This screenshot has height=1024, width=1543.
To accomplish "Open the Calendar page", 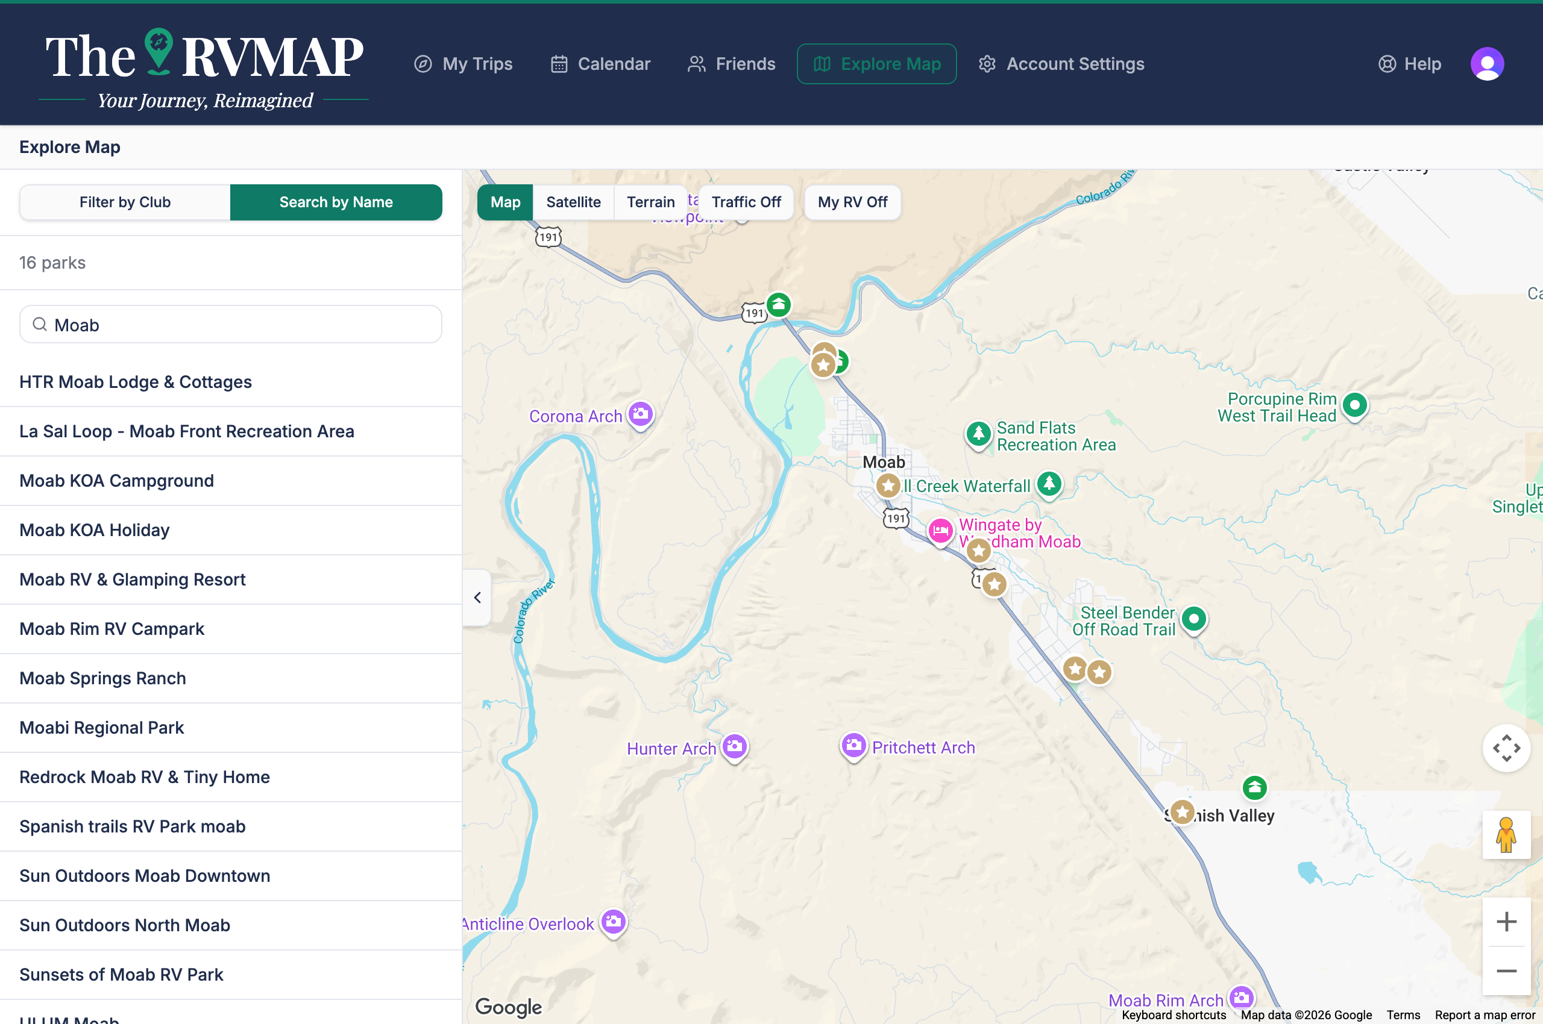I will tap(600, 64).
